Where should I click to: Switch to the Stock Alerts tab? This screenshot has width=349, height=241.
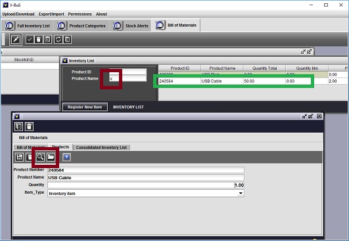point(131,26)
